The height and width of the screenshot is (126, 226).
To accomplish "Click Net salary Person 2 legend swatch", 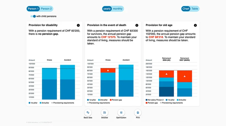I will [147, 100].
